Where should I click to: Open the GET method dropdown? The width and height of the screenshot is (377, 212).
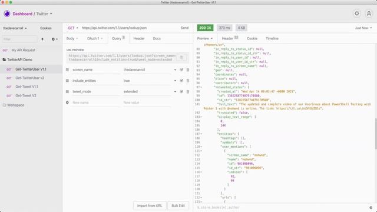click(x=73, y=28)
